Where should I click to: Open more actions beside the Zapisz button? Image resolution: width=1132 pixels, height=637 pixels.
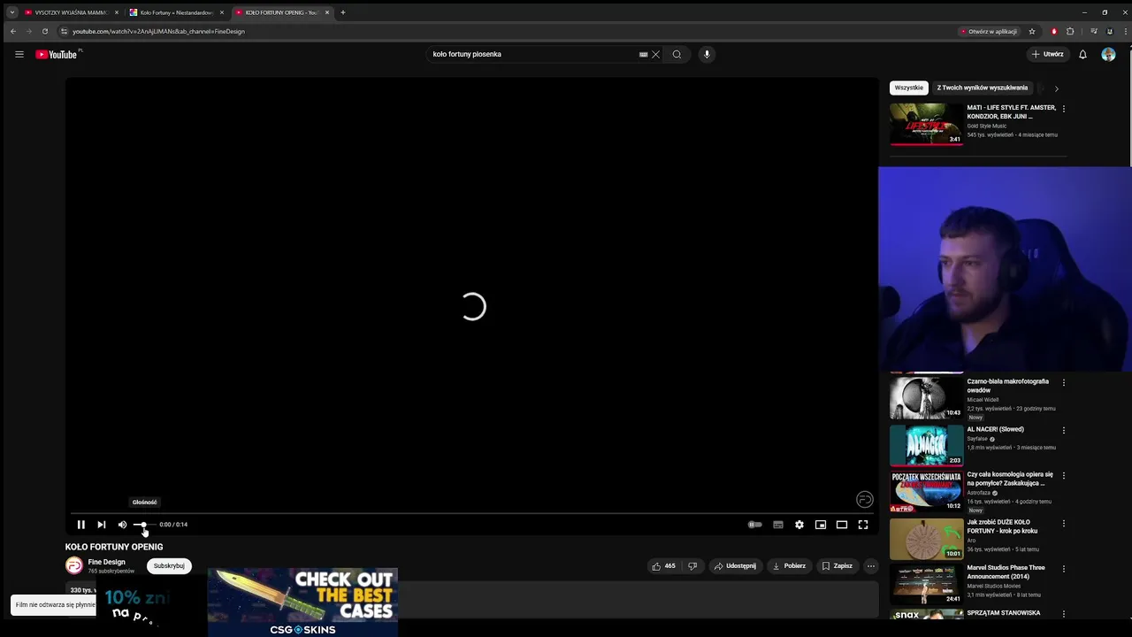point(870,566)
